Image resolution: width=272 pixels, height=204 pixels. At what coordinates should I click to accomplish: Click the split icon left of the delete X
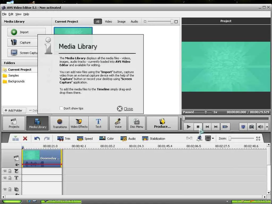click(15, 138)
